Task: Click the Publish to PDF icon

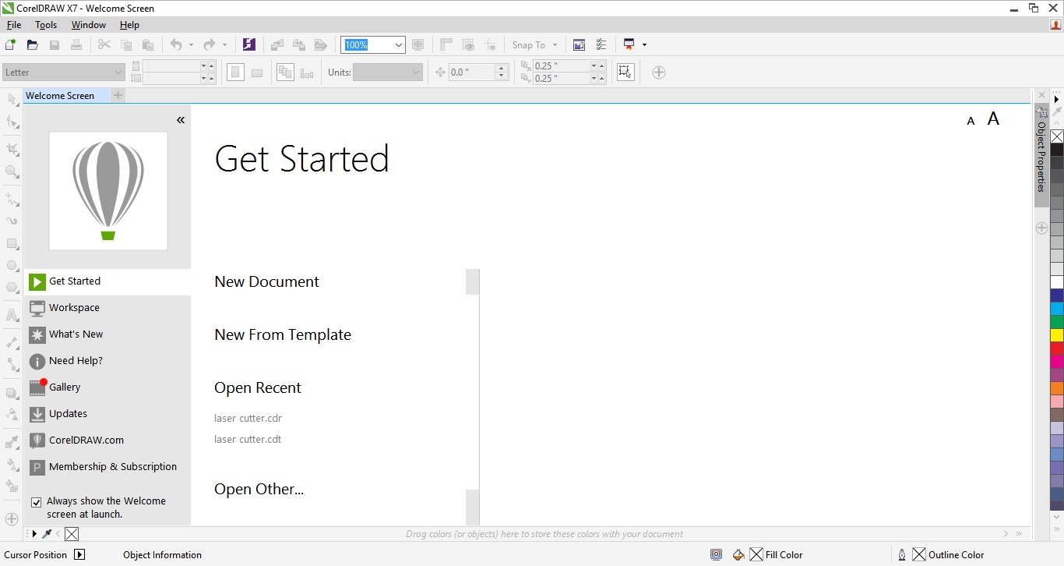Action: point(321,45)
